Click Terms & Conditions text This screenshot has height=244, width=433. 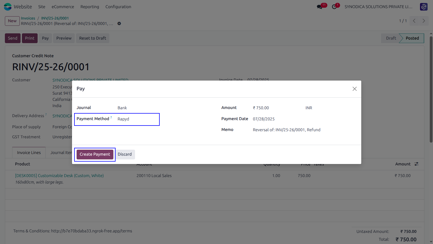[x=73, y=231]
